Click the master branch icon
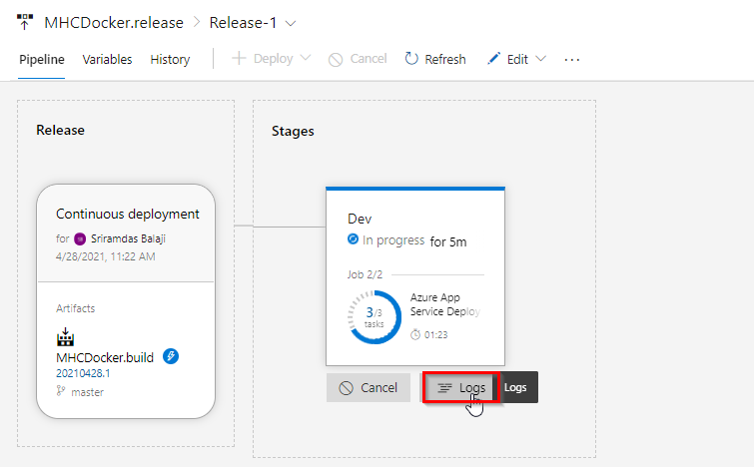Image resolution: width=754 pixels, height=467 pixels. 61,391
